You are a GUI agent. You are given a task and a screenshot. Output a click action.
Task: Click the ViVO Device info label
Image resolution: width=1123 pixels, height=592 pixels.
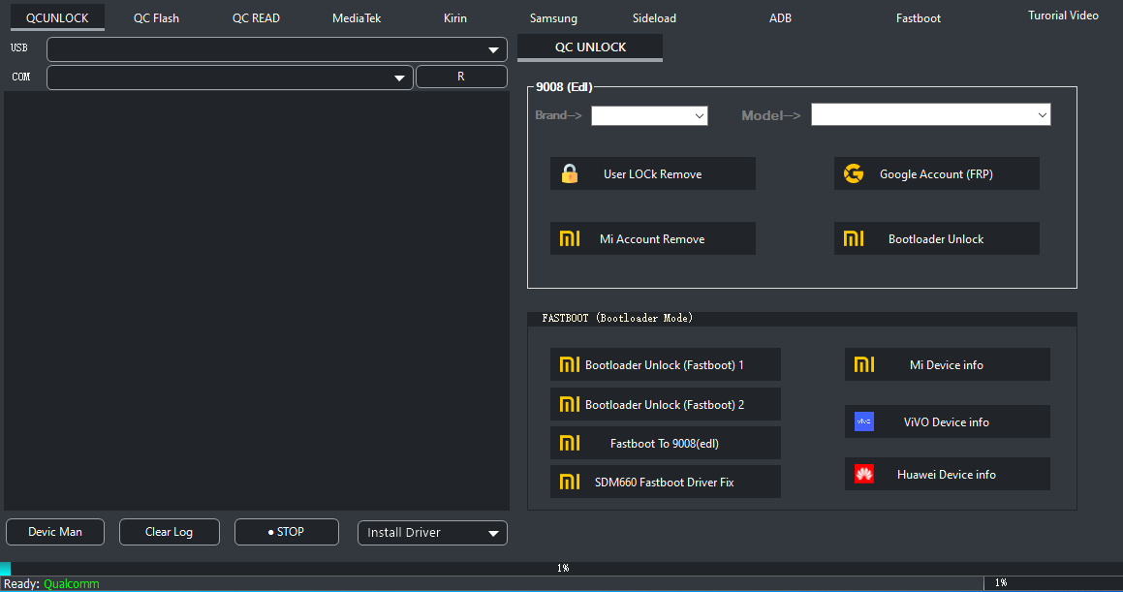click(946, 422)
